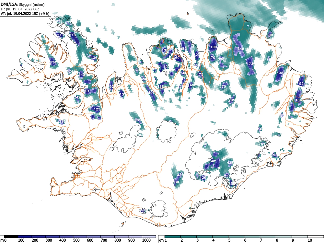
Task: Click the visibility value 188 on the map
Action: [x=161, y=87]
